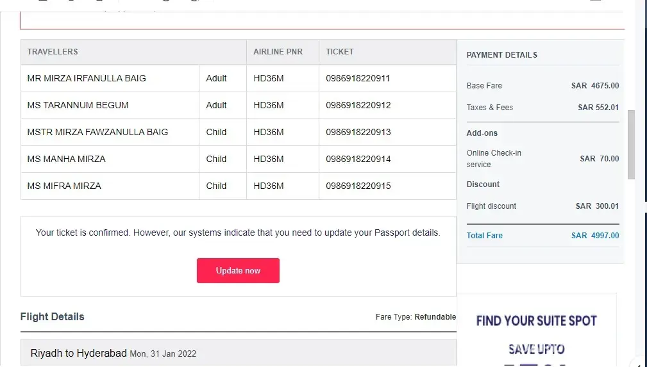
Task: Click the AIRLINE PNR column header
Action: (278, 52)
